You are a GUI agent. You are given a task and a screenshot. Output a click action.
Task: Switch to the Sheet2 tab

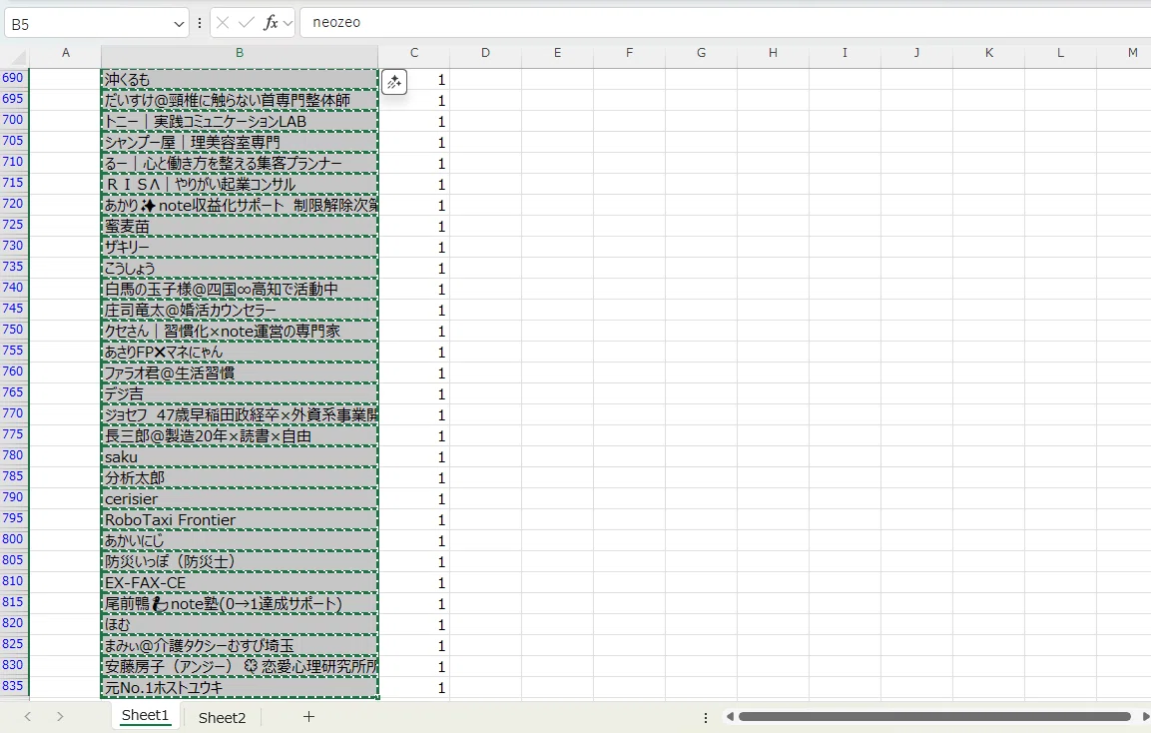222,718
